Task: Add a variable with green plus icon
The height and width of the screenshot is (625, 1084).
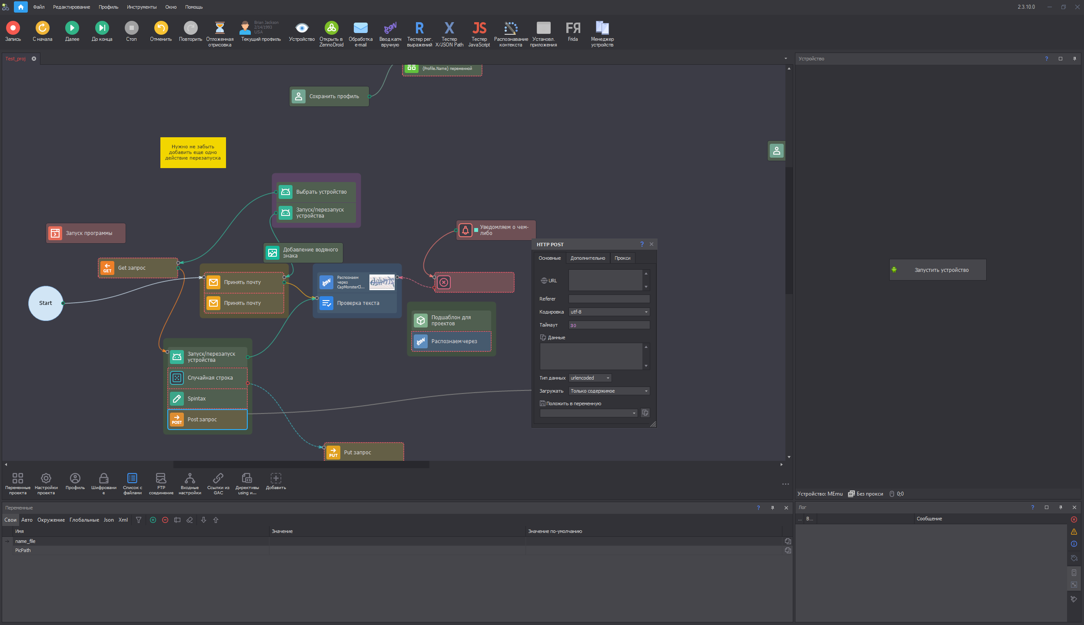Action: (153, 520)
